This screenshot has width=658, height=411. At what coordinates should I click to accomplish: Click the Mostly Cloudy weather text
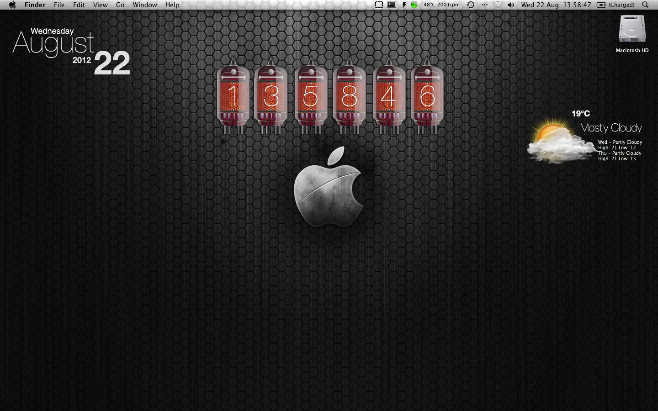tap(611, 128)
